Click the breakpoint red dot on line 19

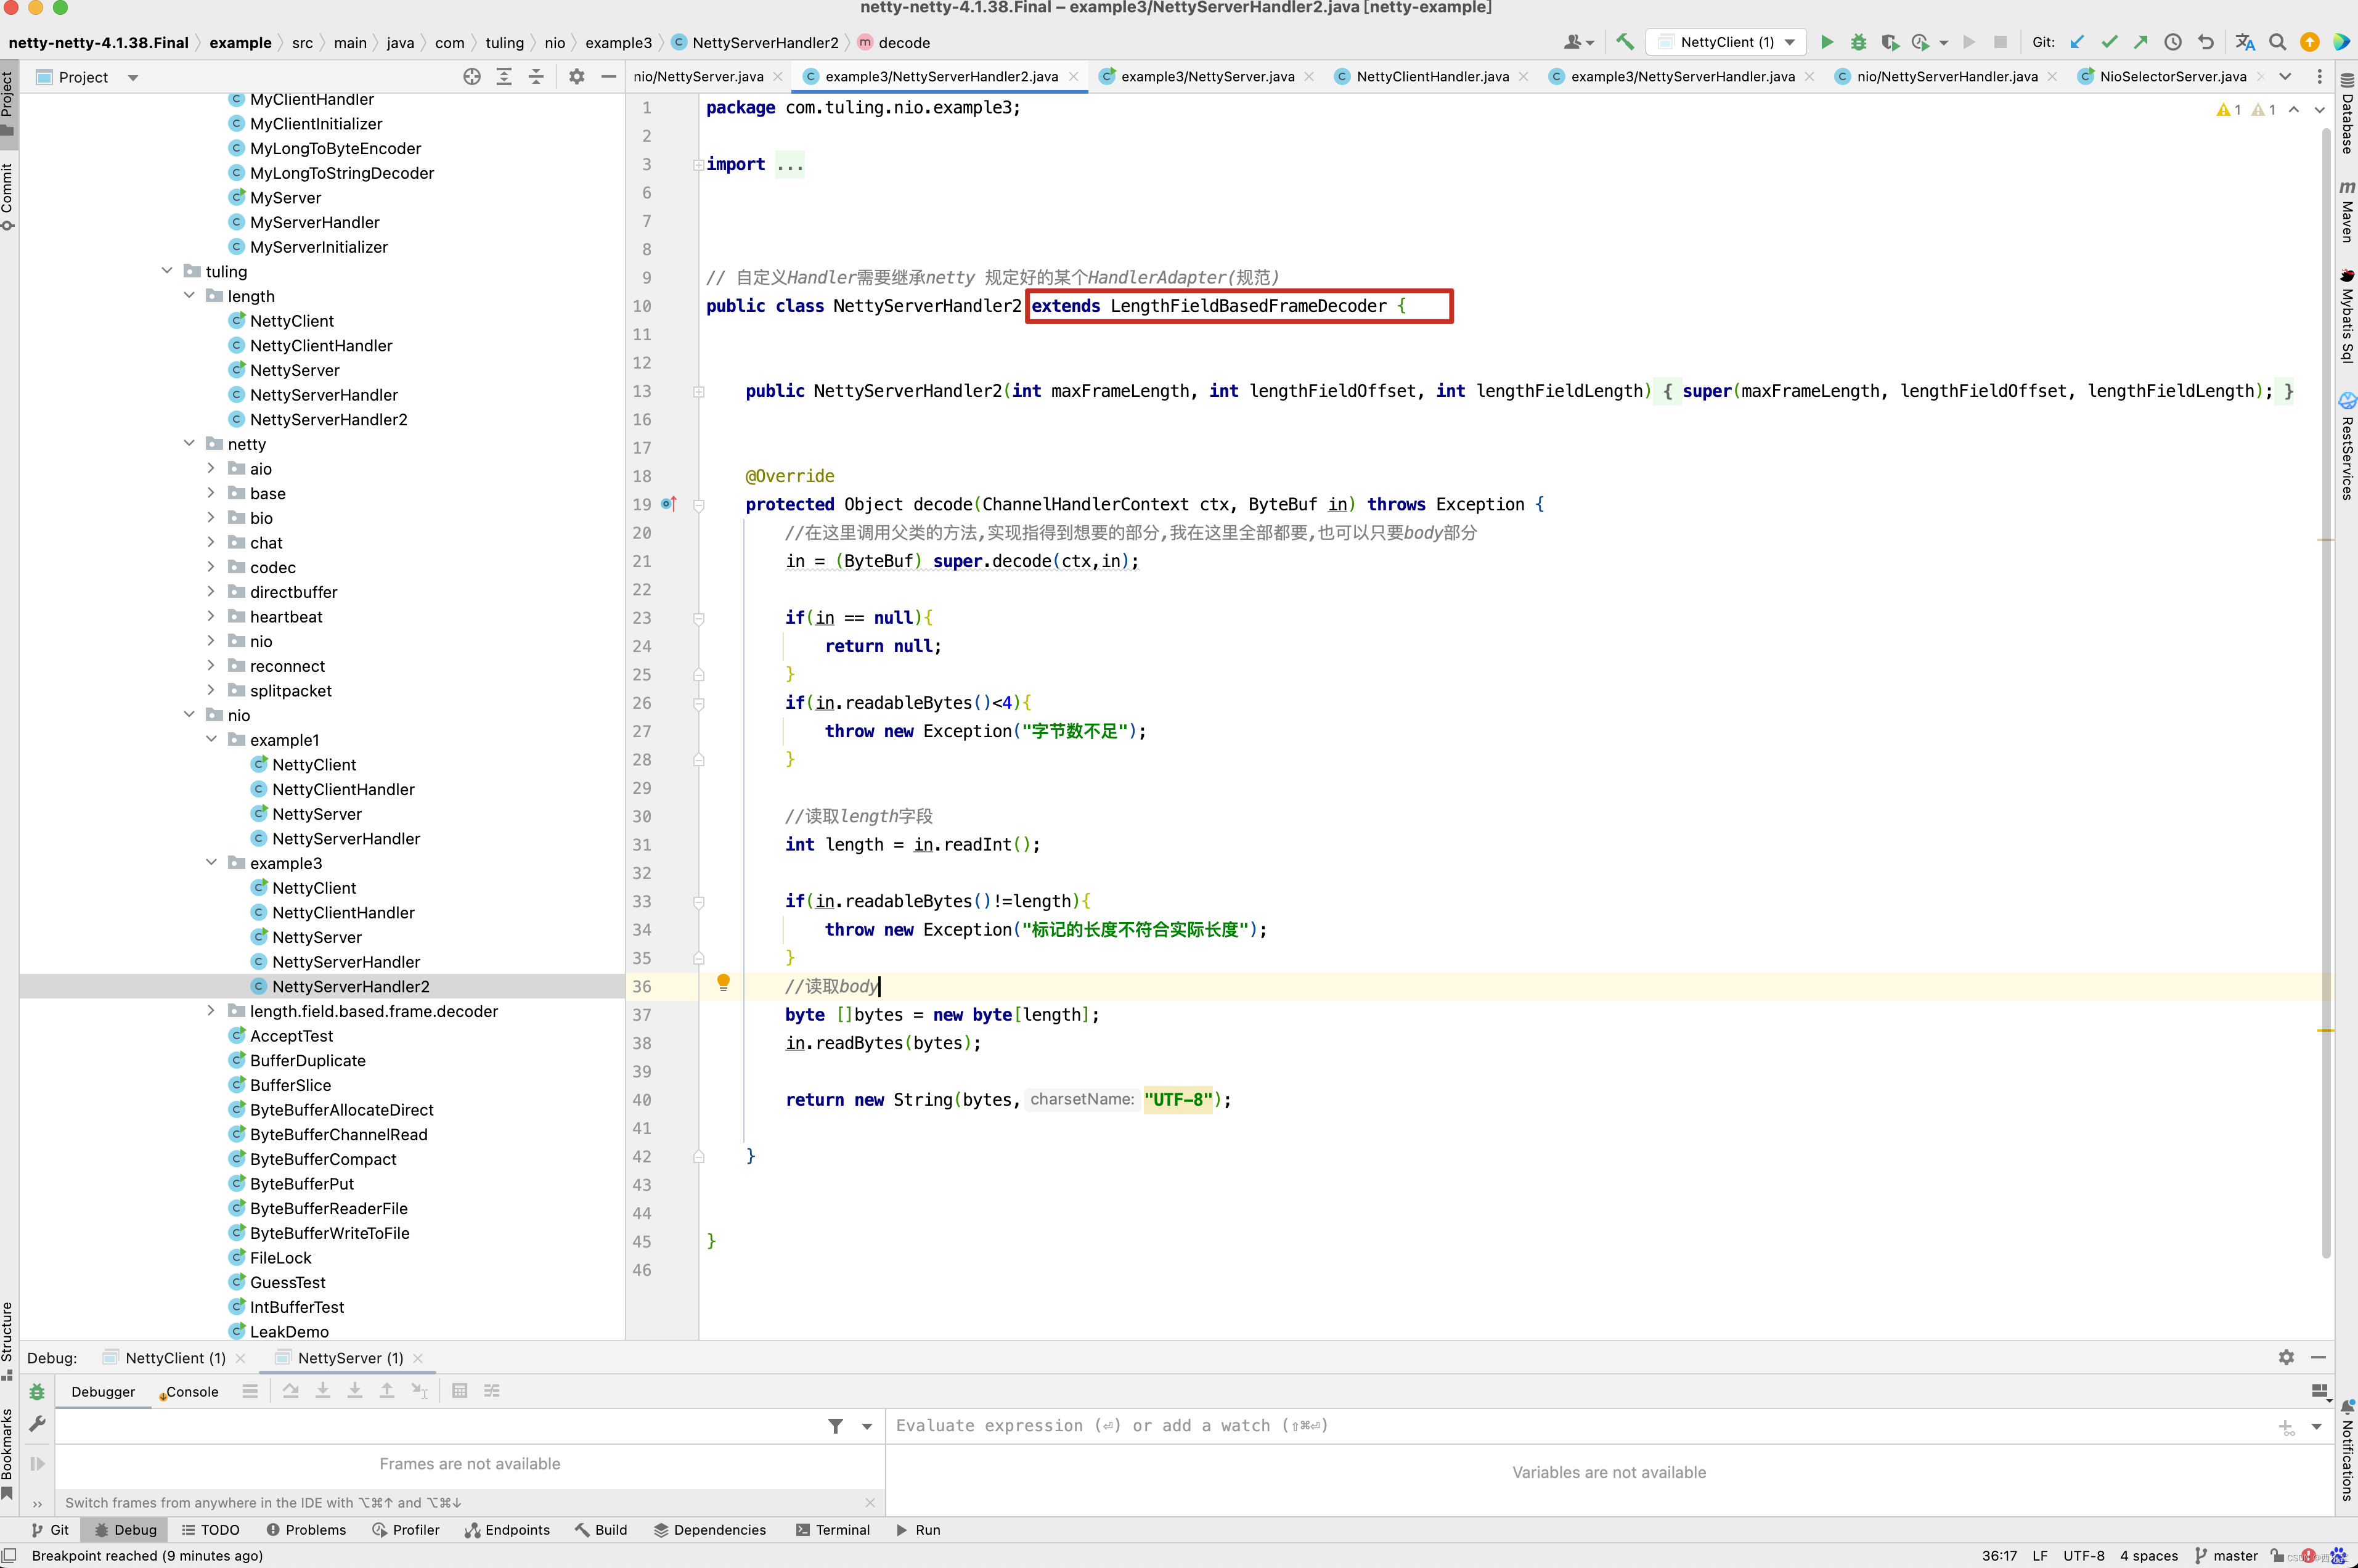point(666,504)
